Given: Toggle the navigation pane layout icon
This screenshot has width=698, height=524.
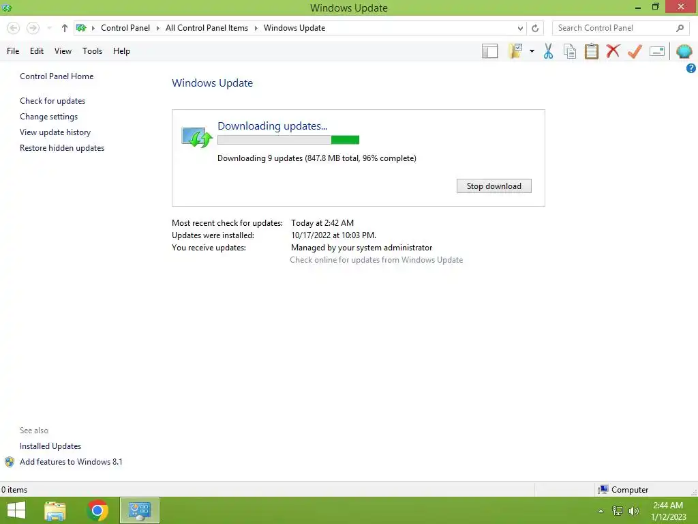Looking at the screenshot, I should pos(489,51).
